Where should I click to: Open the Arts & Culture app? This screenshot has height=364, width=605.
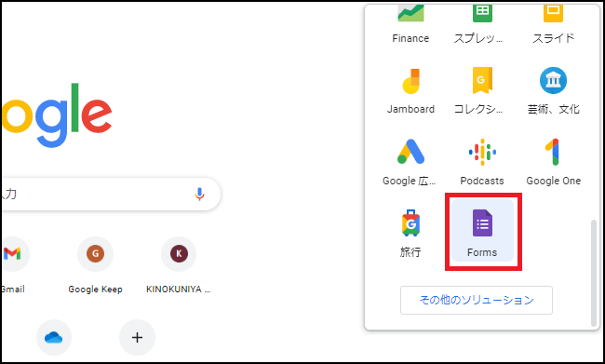pos(553,90)
